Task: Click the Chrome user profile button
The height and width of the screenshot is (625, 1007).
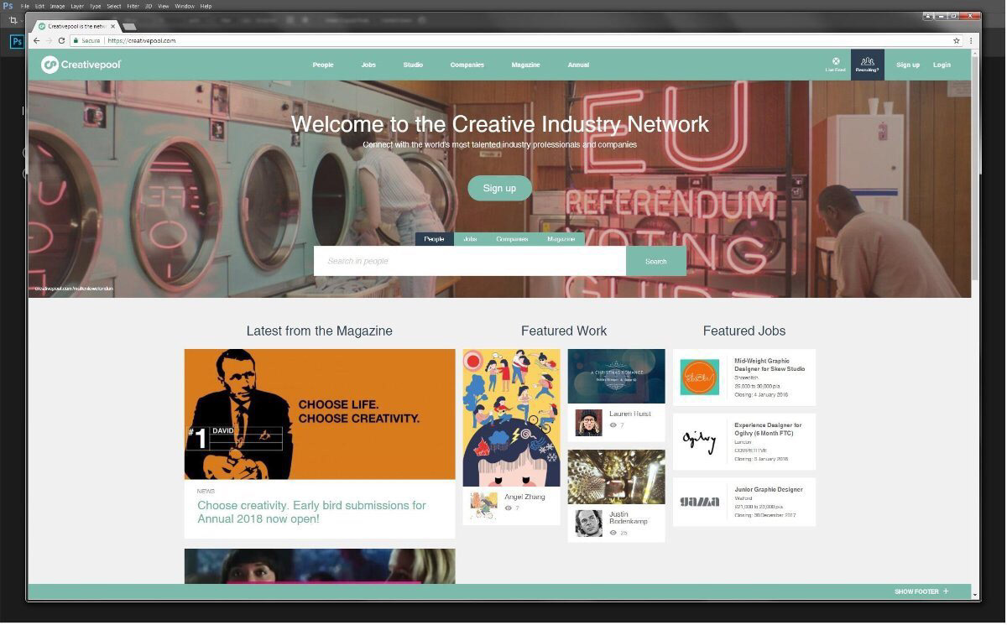Action: click(x=928, y=16)
